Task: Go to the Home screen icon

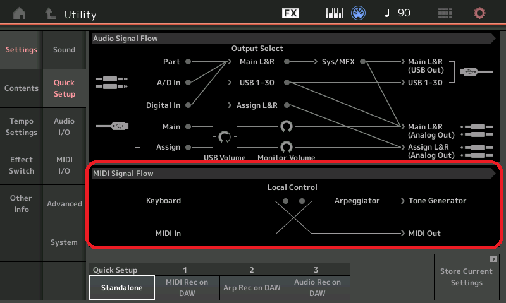Action: pos(20,13)
